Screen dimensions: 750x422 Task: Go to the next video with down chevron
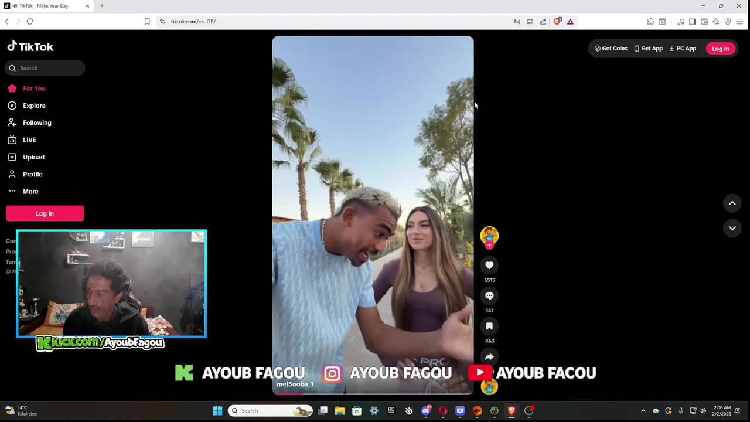[732, 228]
